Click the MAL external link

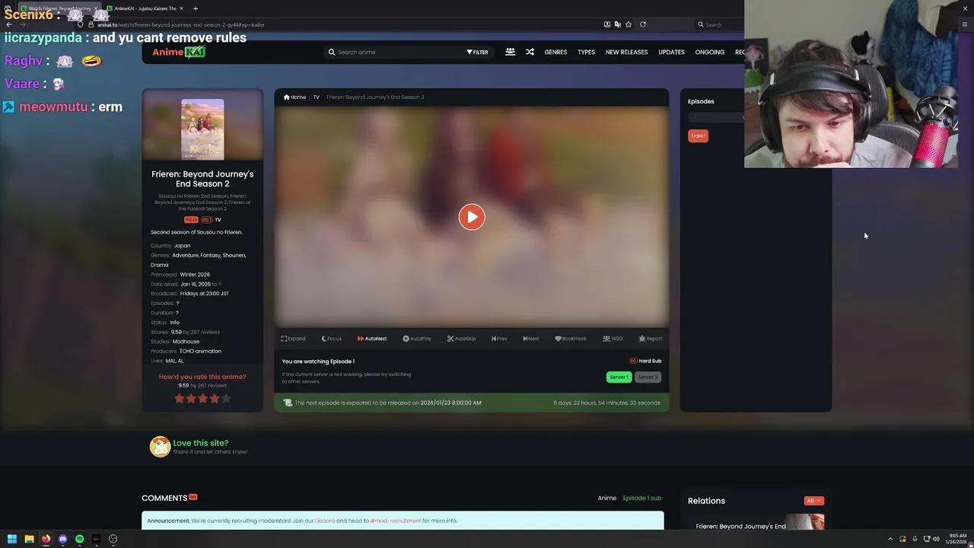point(169,361)
